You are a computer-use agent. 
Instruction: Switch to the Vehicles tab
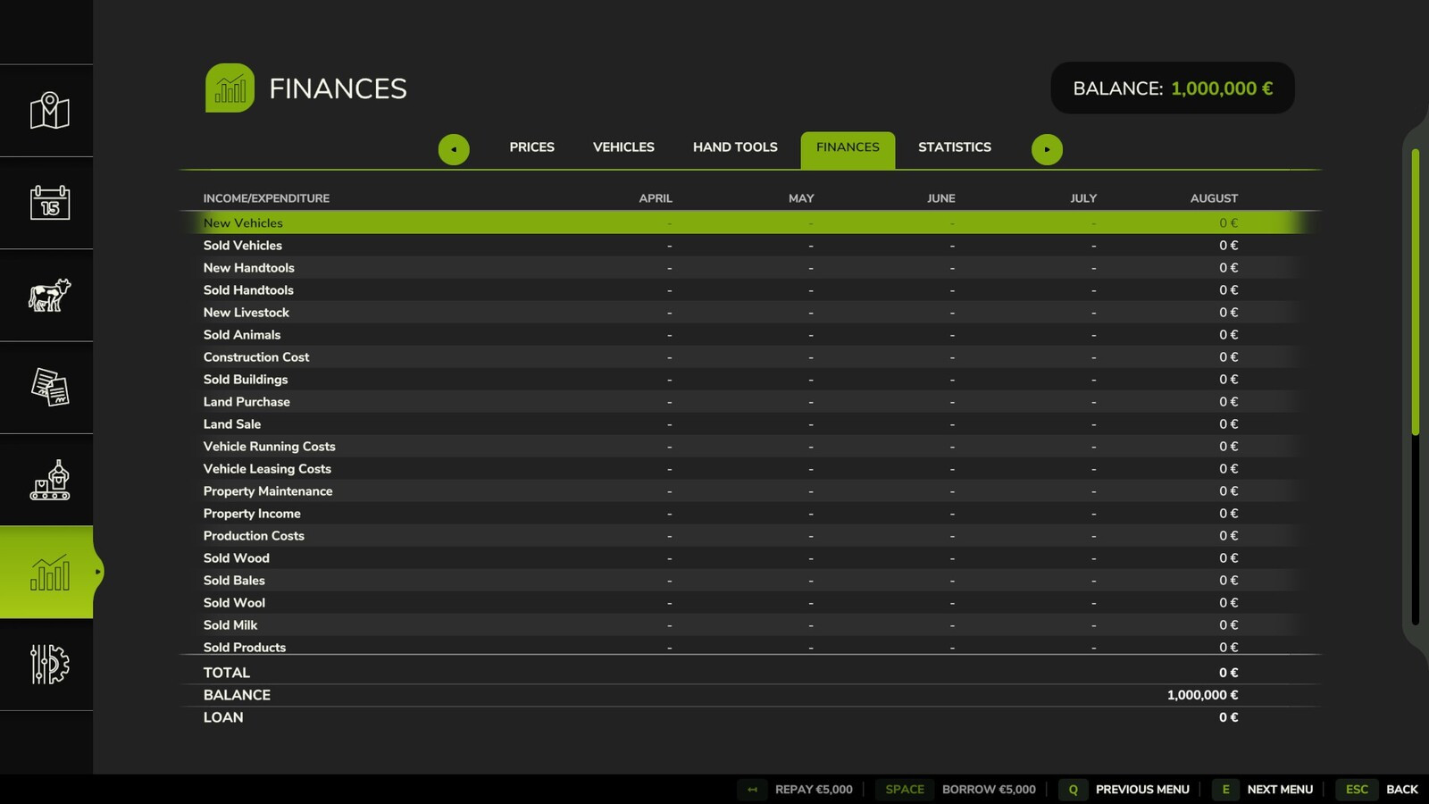[623, 147]
